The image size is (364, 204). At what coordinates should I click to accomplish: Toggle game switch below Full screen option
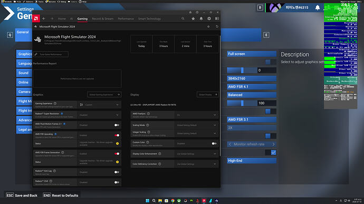271,62
